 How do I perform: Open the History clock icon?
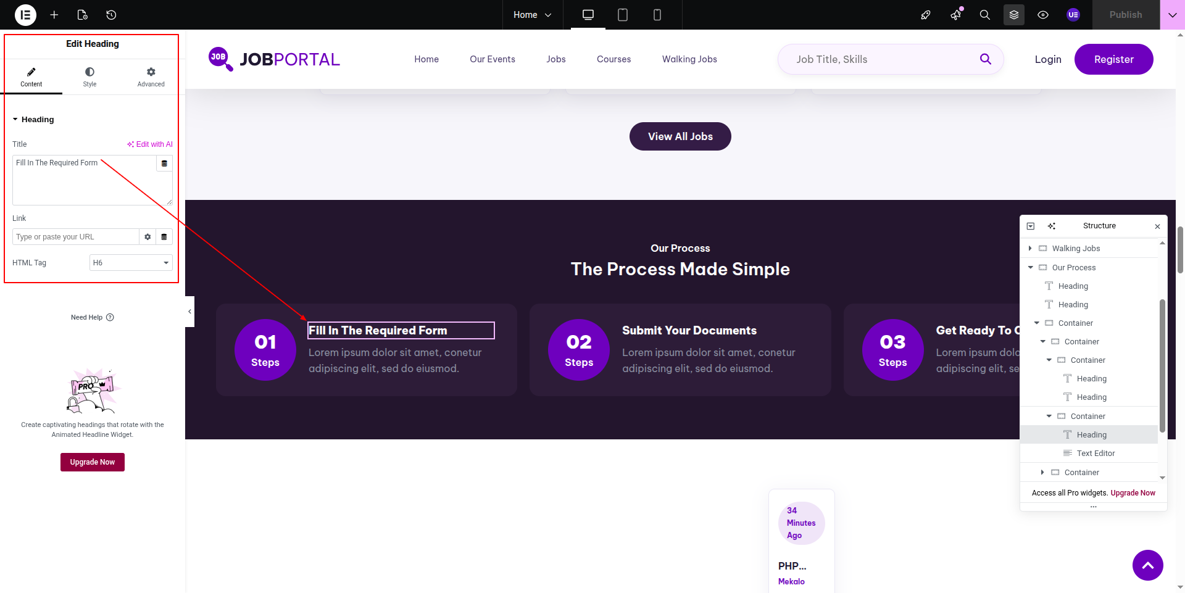tap(111, 15)
